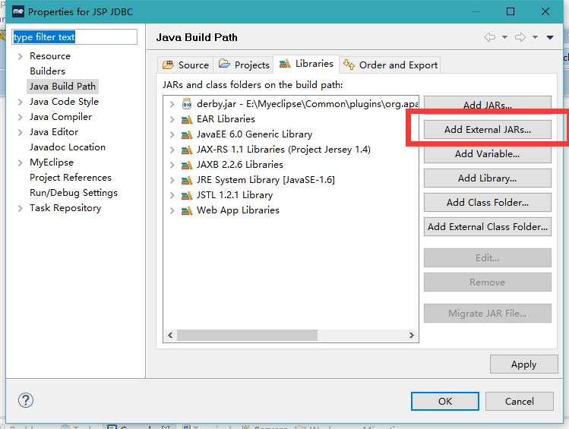Click the scroll right arrow in library list
The image size is (569, 429).
(411, 335)
